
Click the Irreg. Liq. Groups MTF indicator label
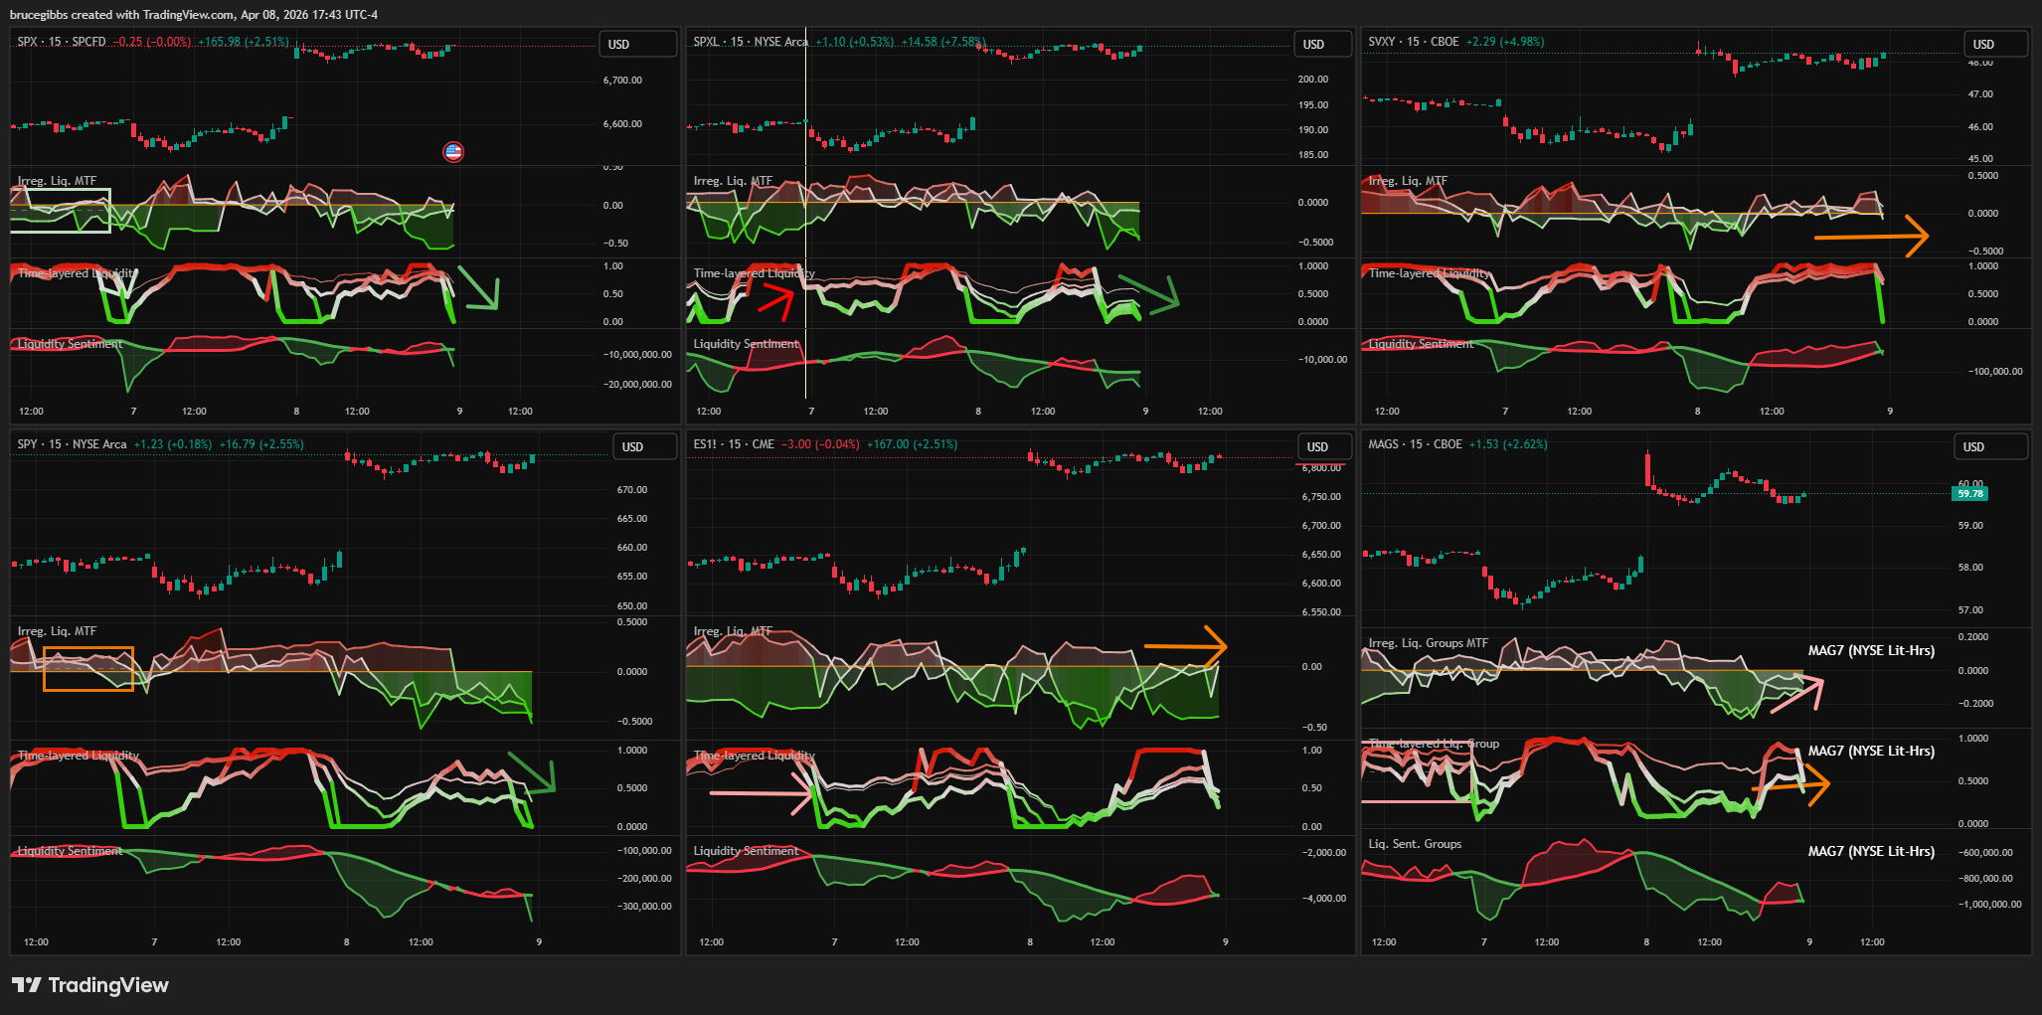[x=1428, y=643]
